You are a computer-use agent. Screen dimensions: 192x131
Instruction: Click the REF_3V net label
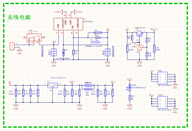154,29
